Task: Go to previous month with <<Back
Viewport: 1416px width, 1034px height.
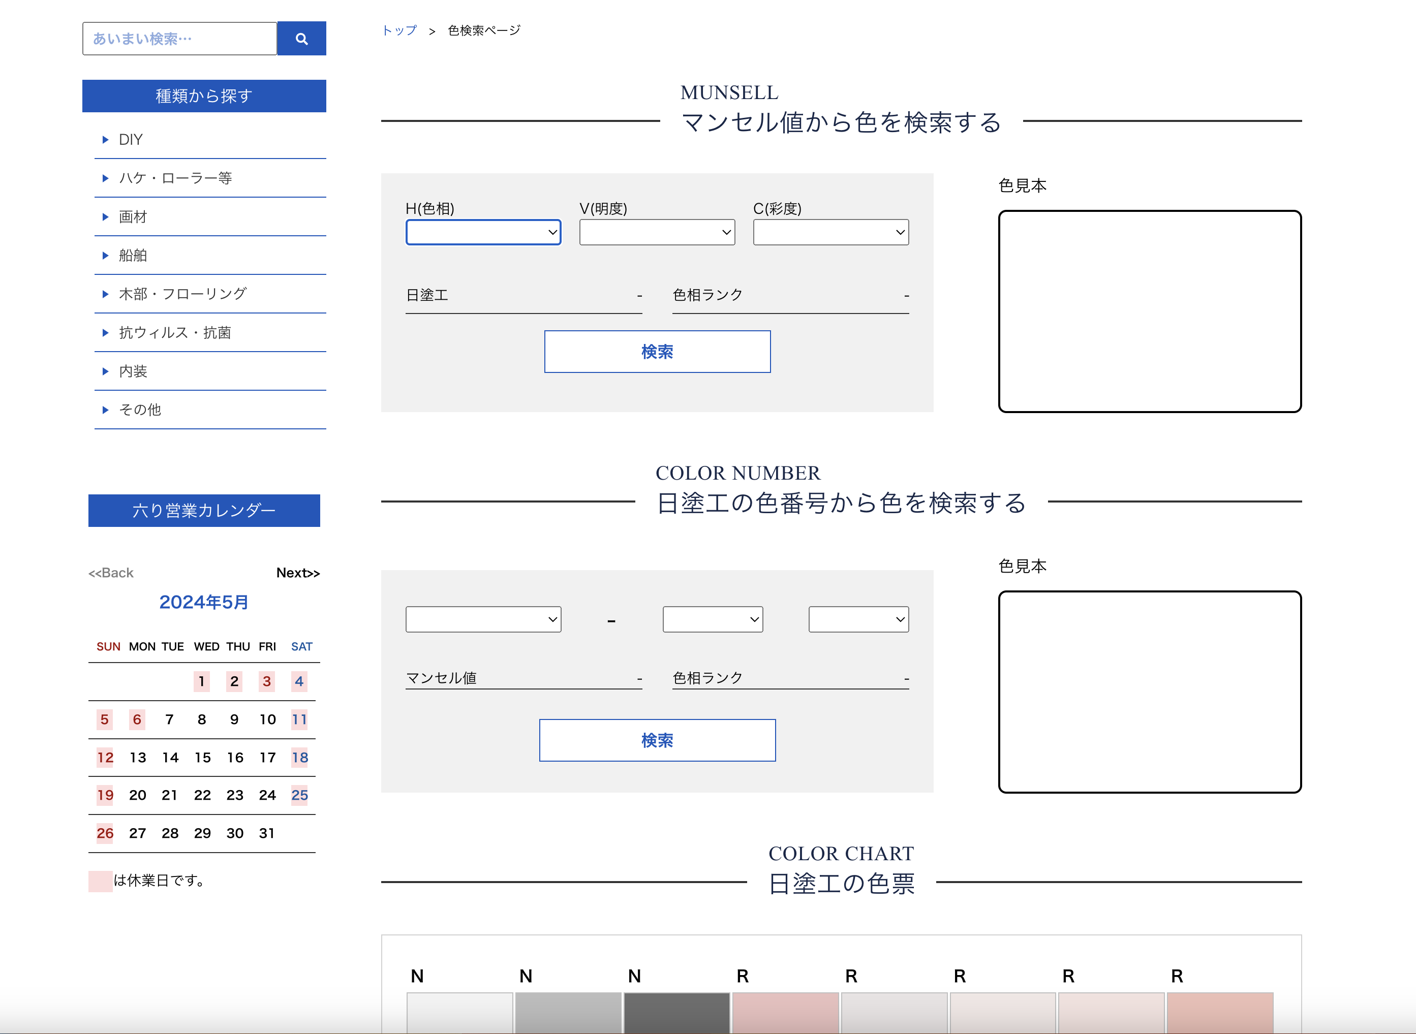Action: 111,573
